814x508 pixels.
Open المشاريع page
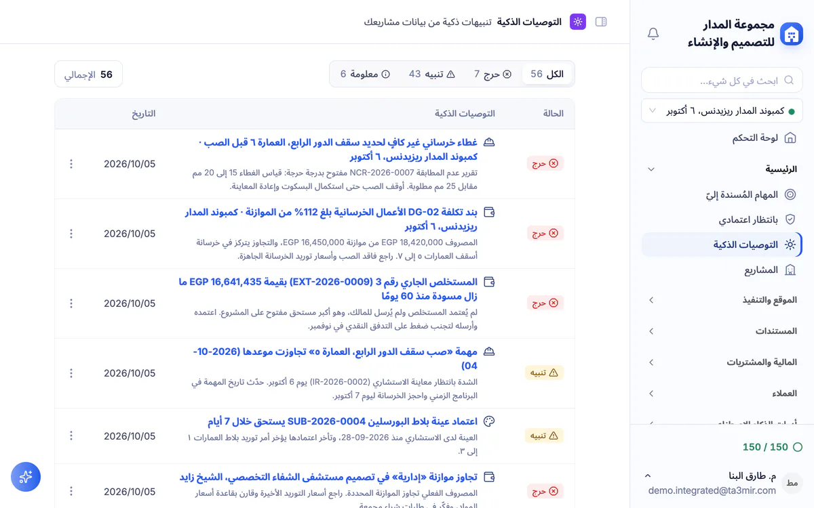tap(722, 270)
